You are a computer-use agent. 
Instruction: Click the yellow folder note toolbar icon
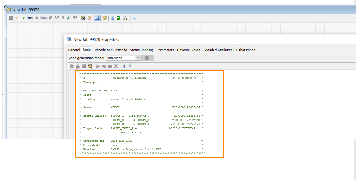[105, 18]
